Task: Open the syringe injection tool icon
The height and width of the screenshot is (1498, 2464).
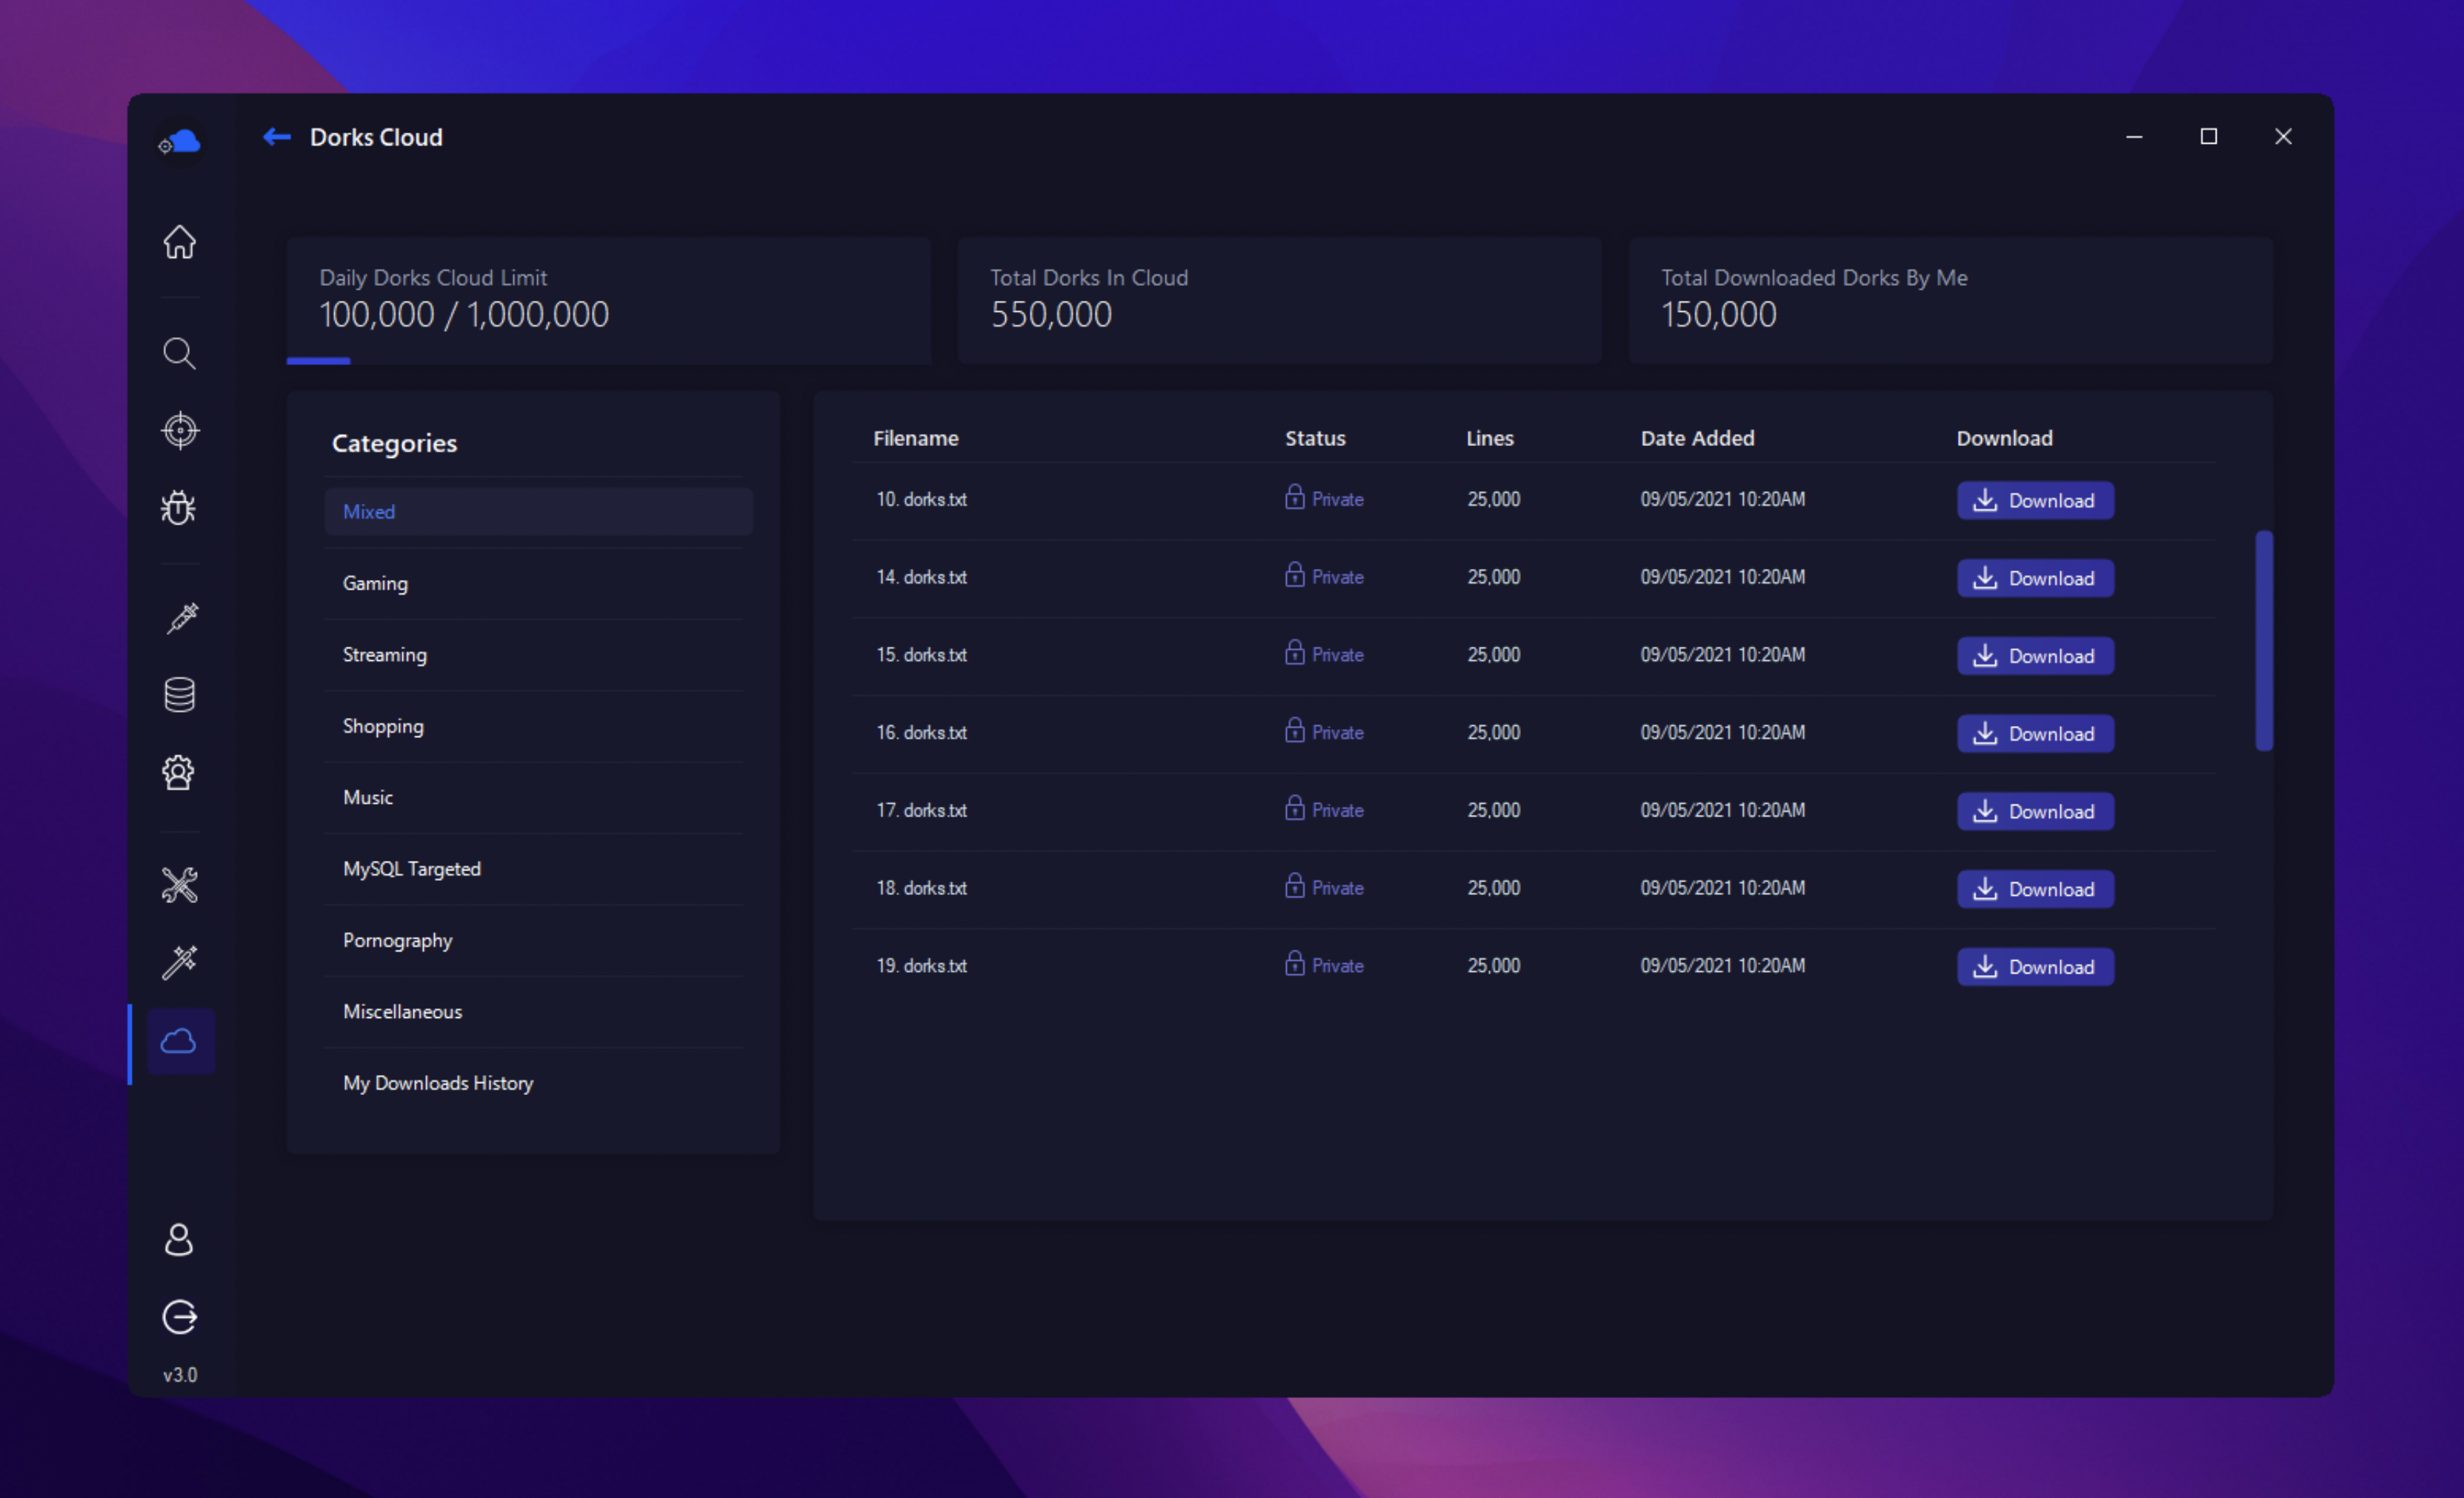Action: click(x=181, y=618)
